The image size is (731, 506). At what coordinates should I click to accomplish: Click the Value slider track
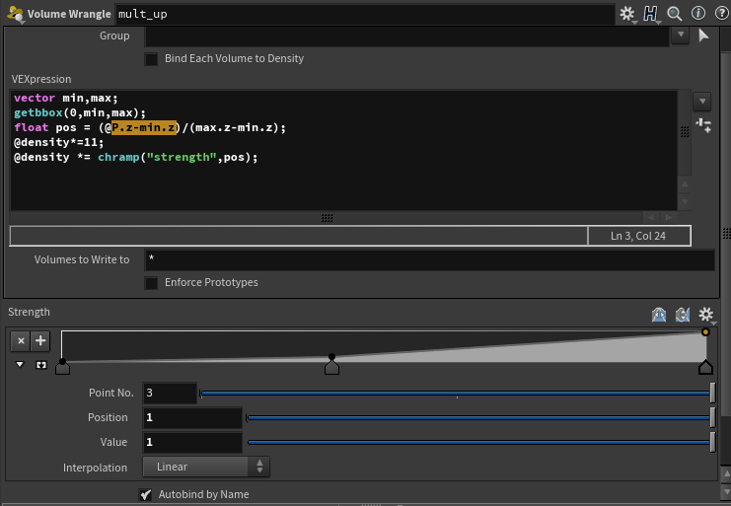(x=480, y=442)
